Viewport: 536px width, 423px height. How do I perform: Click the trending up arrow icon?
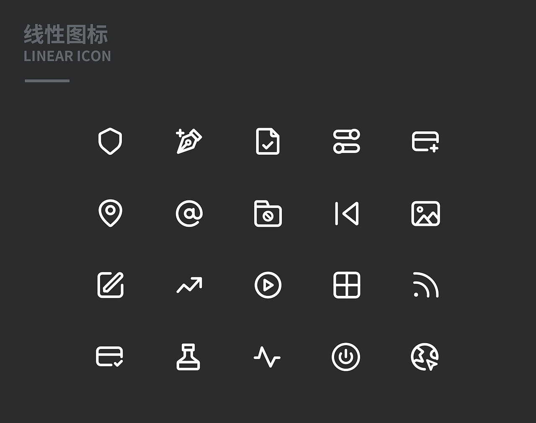[x=189, y=285]
